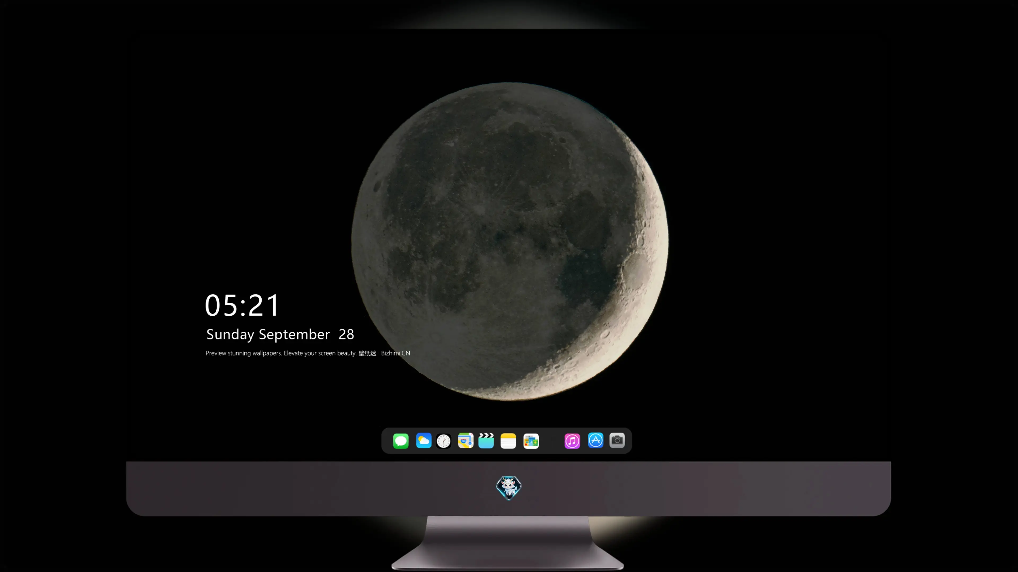
Task: Launch the Videos clapperboard app
Action: tap(486, 441)
